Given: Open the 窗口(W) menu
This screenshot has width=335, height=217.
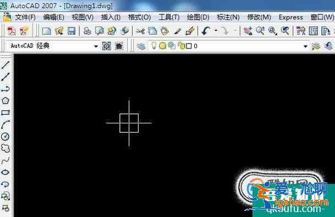Looking at the screenshot, I should (322, 17).
